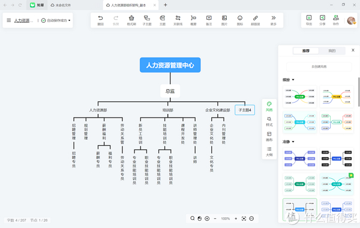Click the search icon in bottom zoom bar

(193, 218)
